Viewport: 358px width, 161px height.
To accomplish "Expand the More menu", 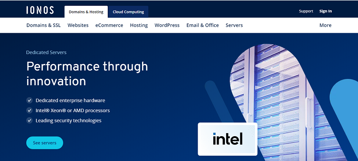I will click(325, 25).
